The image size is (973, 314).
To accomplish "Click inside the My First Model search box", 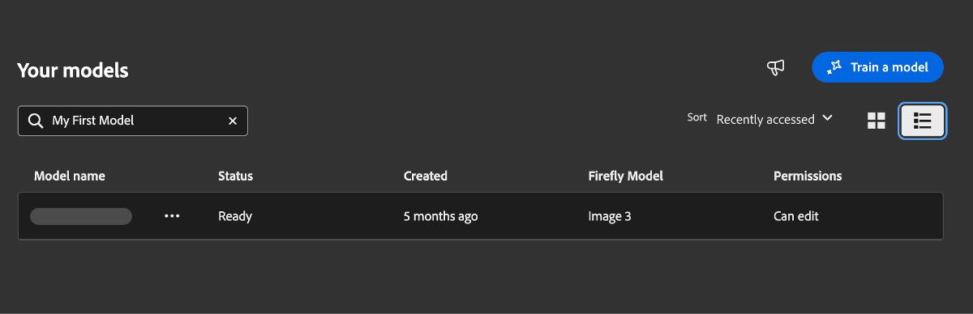I will pyautogui.click(x=133, y=121).
